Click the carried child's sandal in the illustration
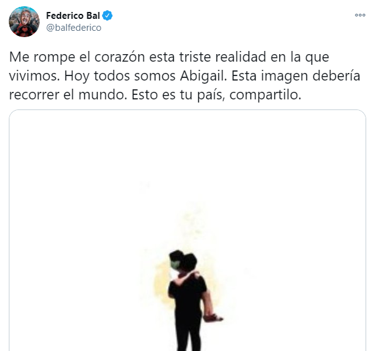Viewport: 375px width, 351px height. [x=213, y=318]
